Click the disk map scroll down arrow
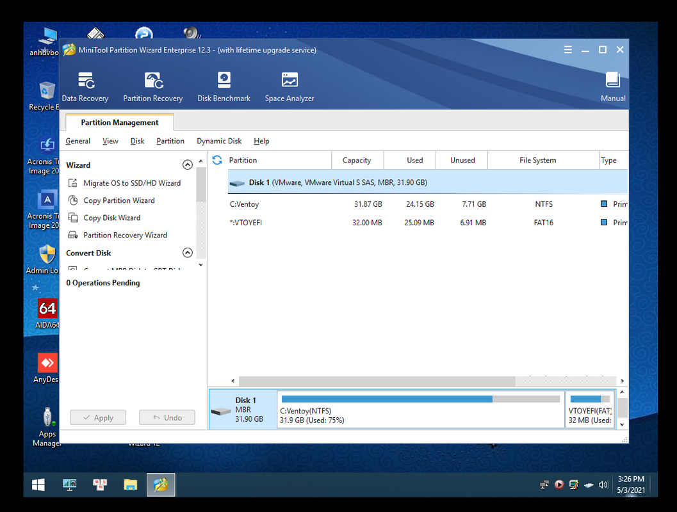Screen dimensions: 677x512 (622, 424)
